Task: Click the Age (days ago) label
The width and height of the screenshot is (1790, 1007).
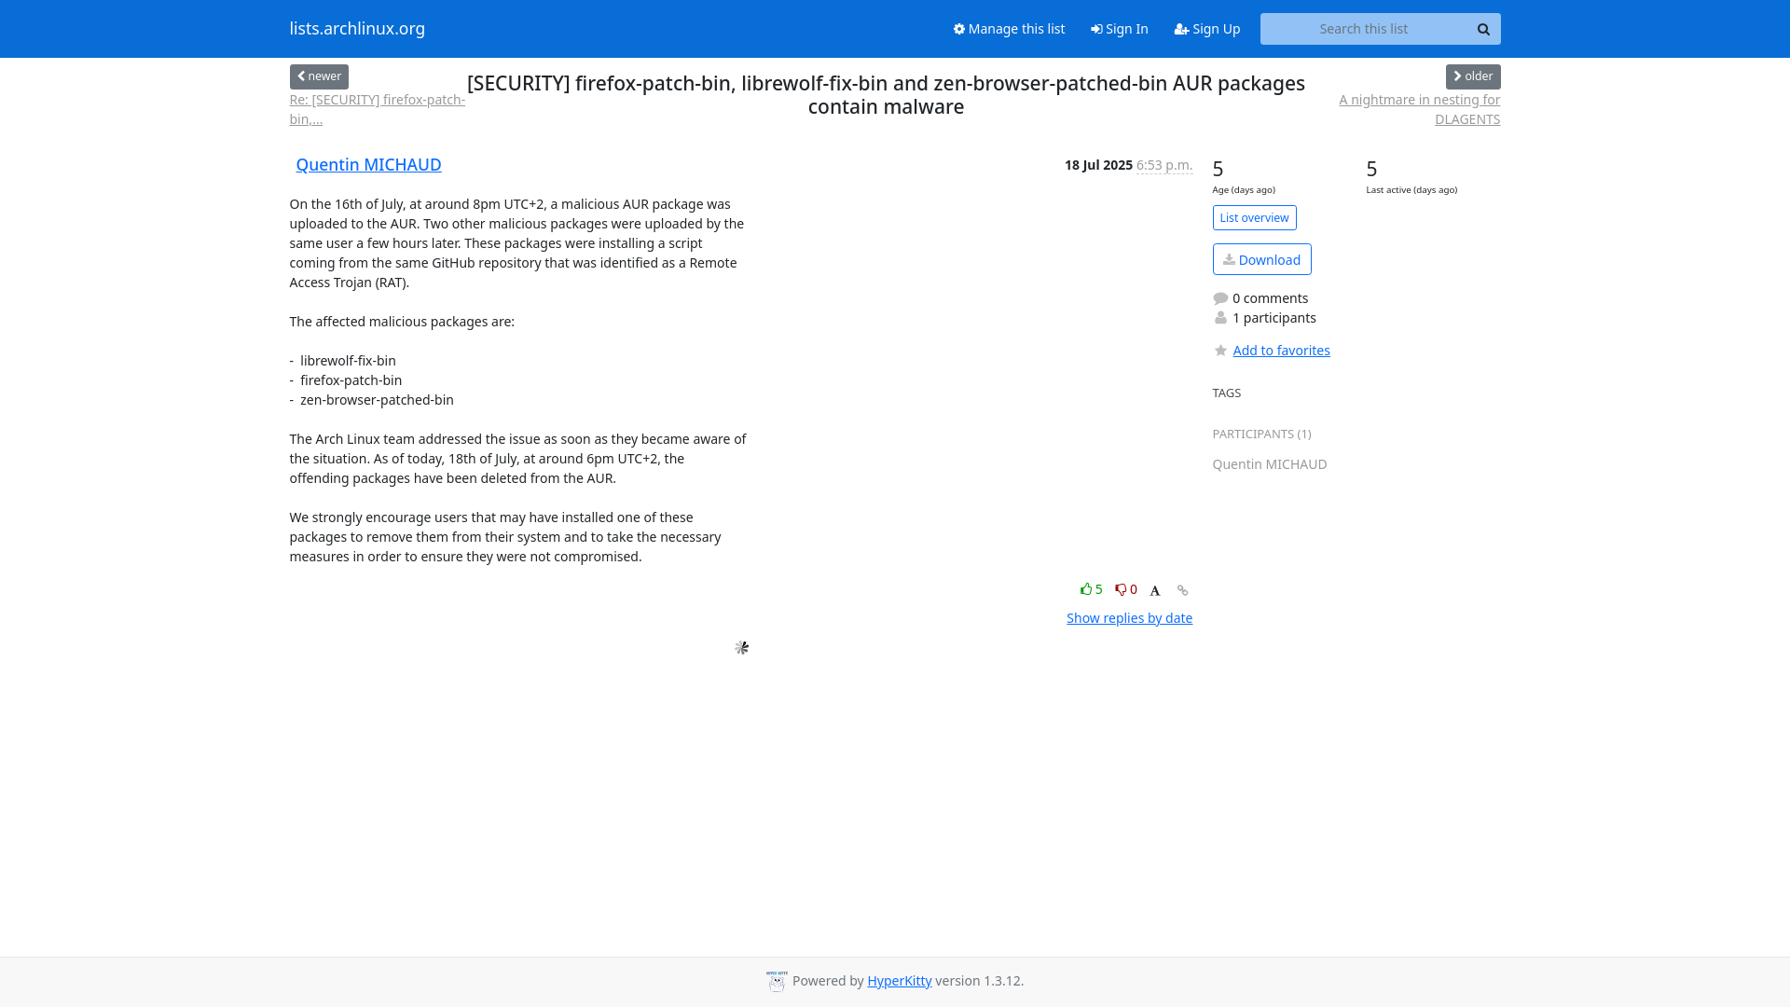Action: click(x=1244, y=190)
